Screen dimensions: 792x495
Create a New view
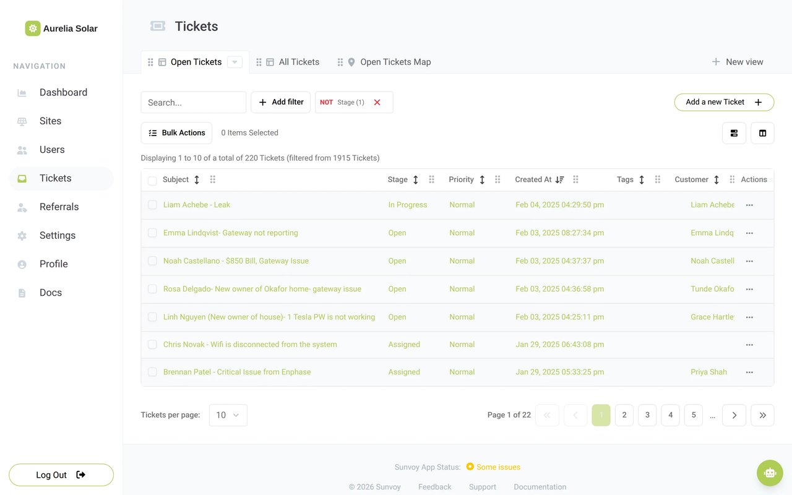pyautogui.click(x=738, y=62)
